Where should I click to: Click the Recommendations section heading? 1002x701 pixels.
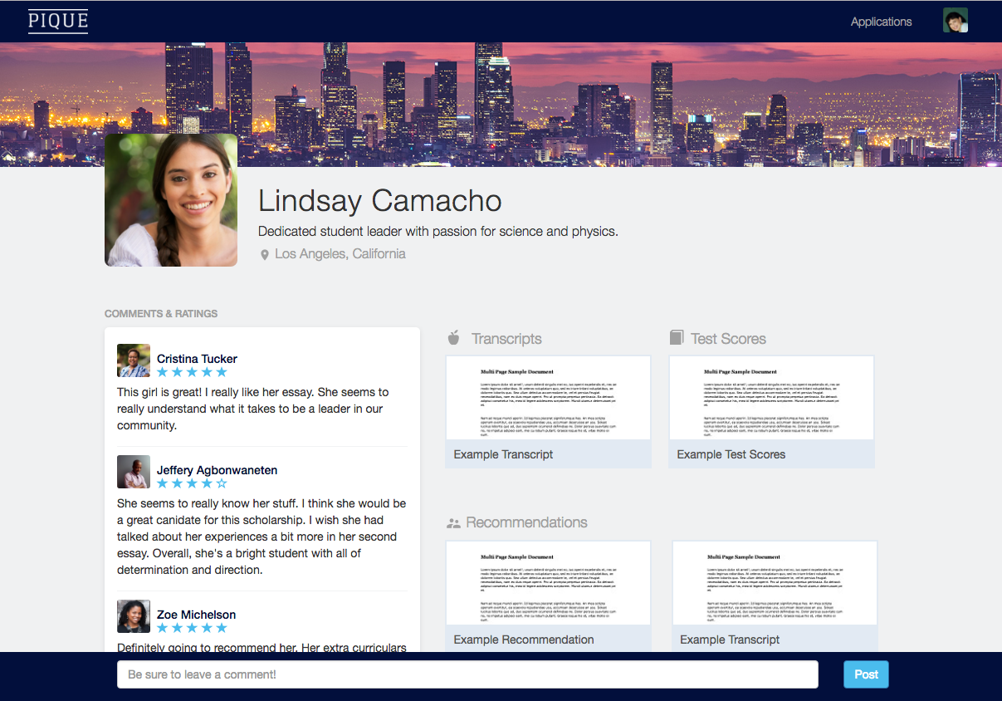526,522
